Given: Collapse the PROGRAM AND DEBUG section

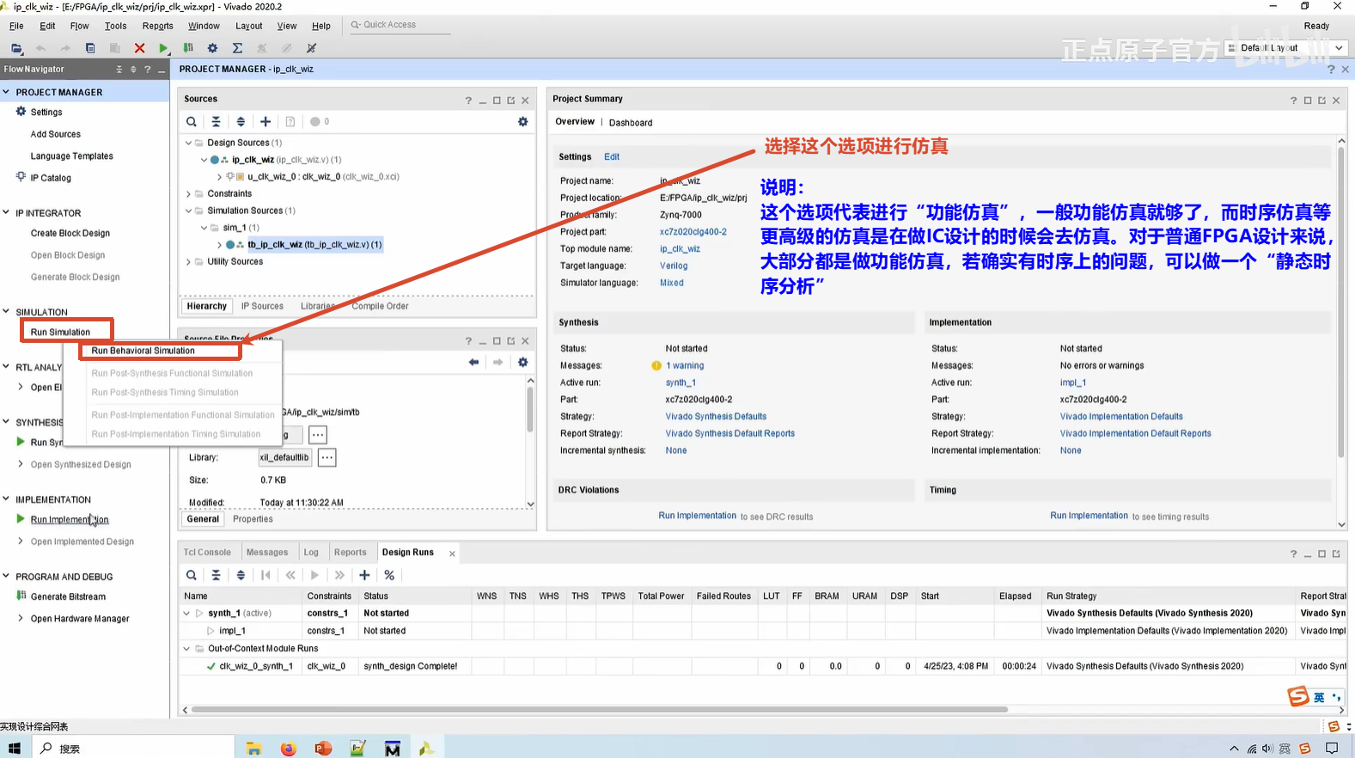Looking at the screenshot, I should 6,577.
